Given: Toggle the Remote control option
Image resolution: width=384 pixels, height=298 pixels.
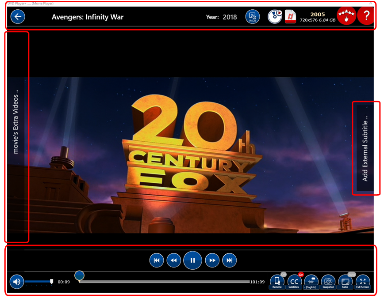Looking at the screenshot, I should pyautogui.click(x=277, y=282).
